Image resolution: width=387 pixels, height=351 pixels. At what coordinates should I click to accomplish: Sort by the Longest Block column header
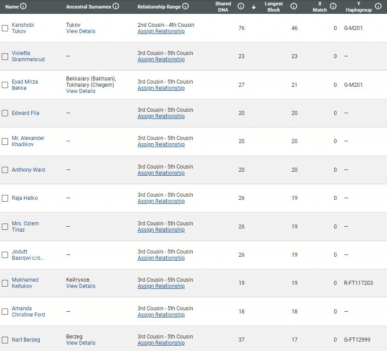pyautogui.click(x=273, y=7)
